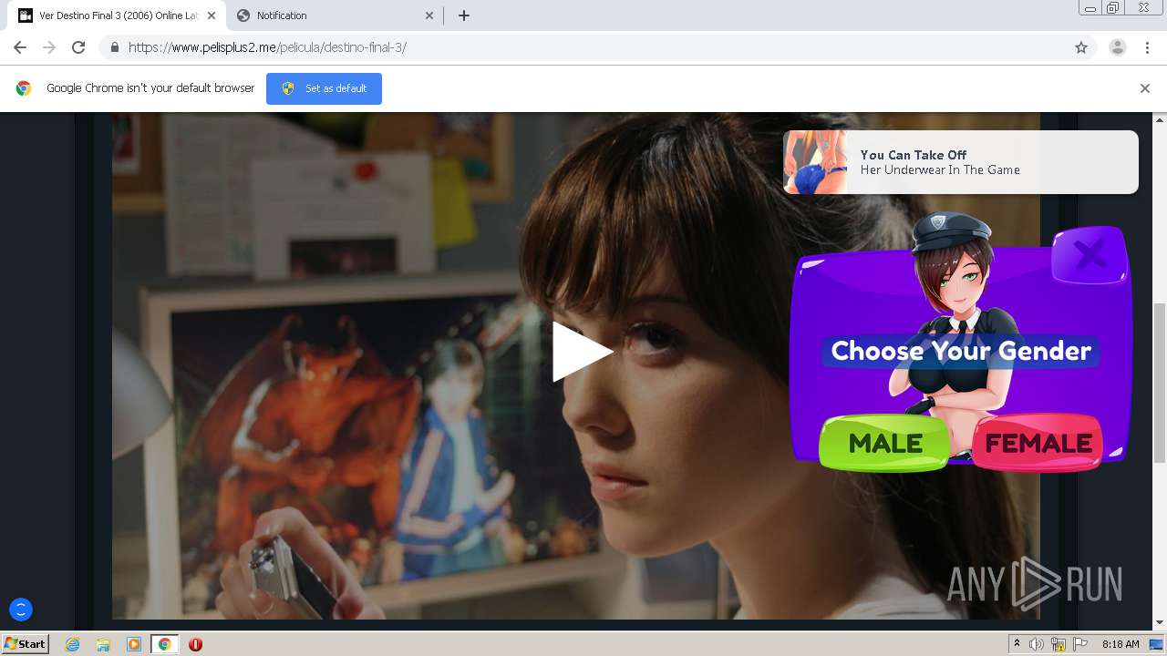
Task: Open the You Can Take Off notification
Action: [x=960, y=162]
